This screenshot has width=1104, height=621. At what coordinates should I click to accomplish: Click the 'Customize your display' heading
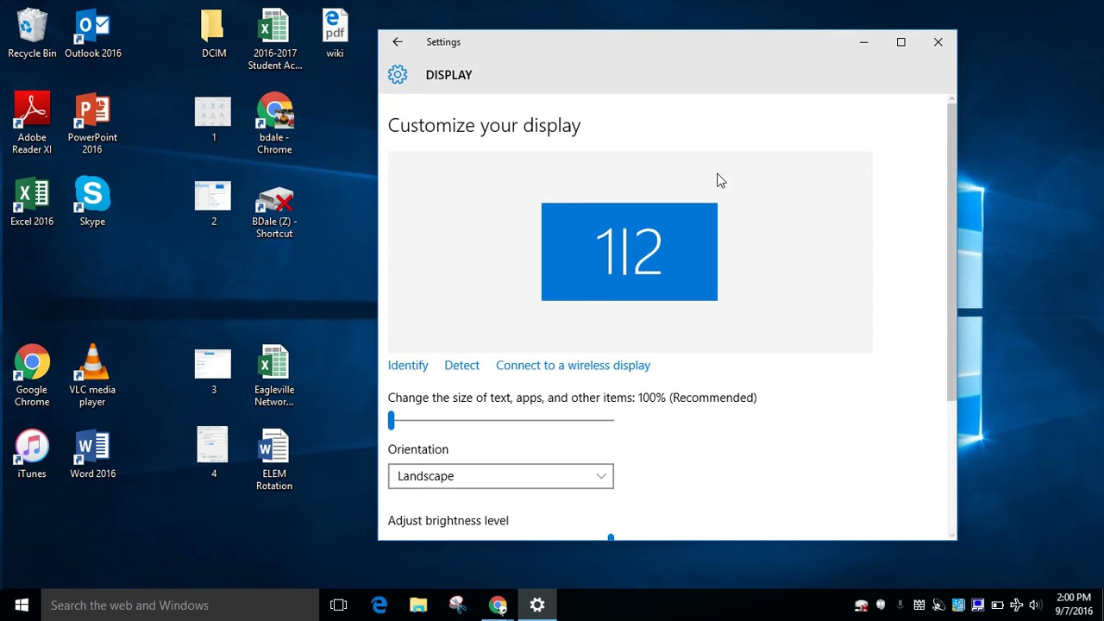(484, 125)
